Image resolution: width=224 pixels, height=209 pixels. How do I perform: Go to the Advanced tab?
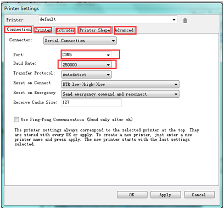(x=125, y=30)
